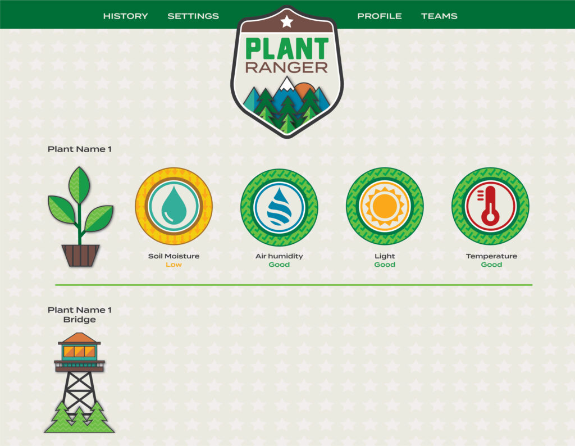Click the Good status under Air humidity
Image resolution: width=575 pixels, height=446 pixels.
(279, 265)
